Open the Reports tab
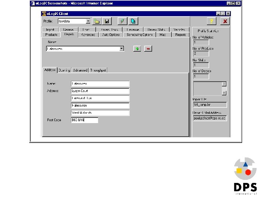Viewport: 269px width, 202px height. (x=180, y=35)
